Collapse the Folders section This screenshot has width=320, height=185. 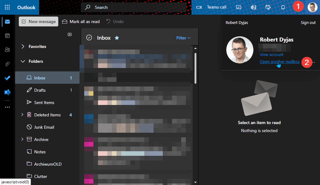23,61
